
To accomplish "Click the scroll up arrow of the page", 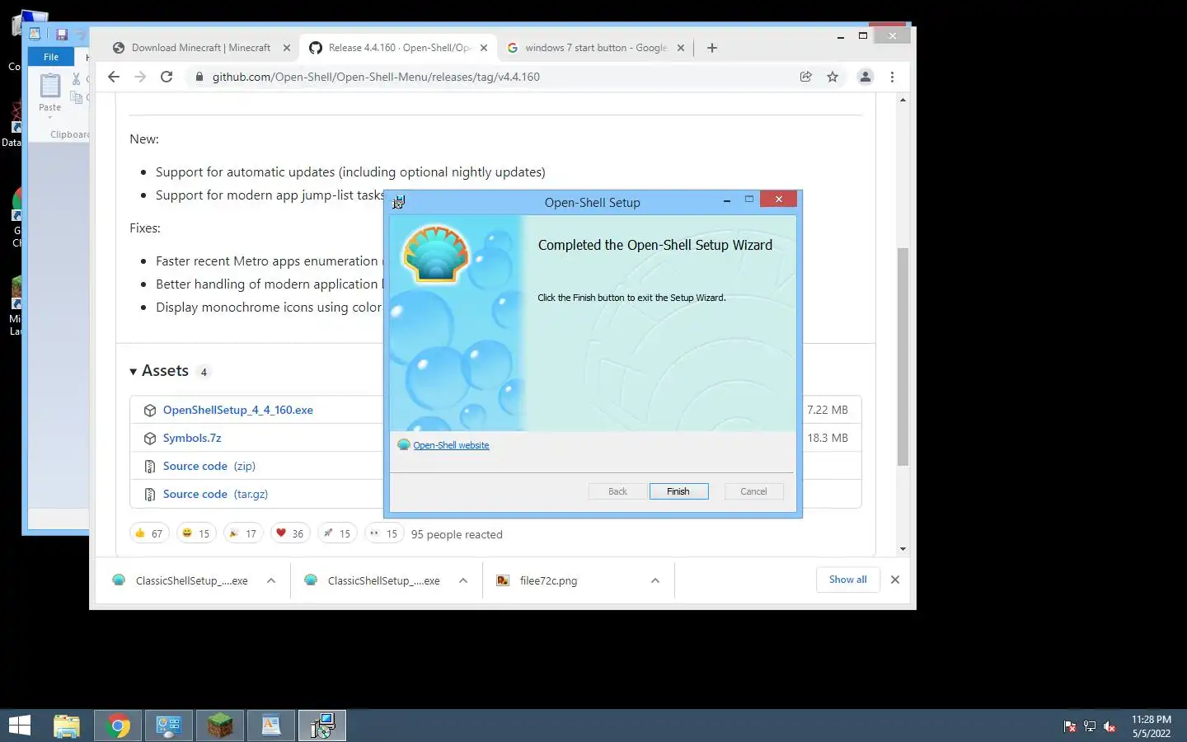I will pos(903,100).
